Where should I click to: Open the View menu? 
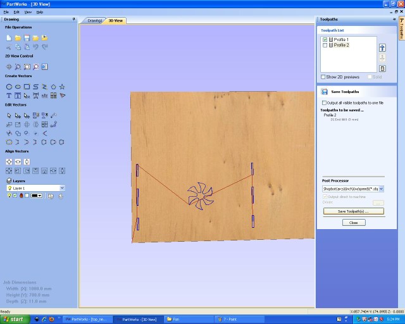(x=28, y=12)
